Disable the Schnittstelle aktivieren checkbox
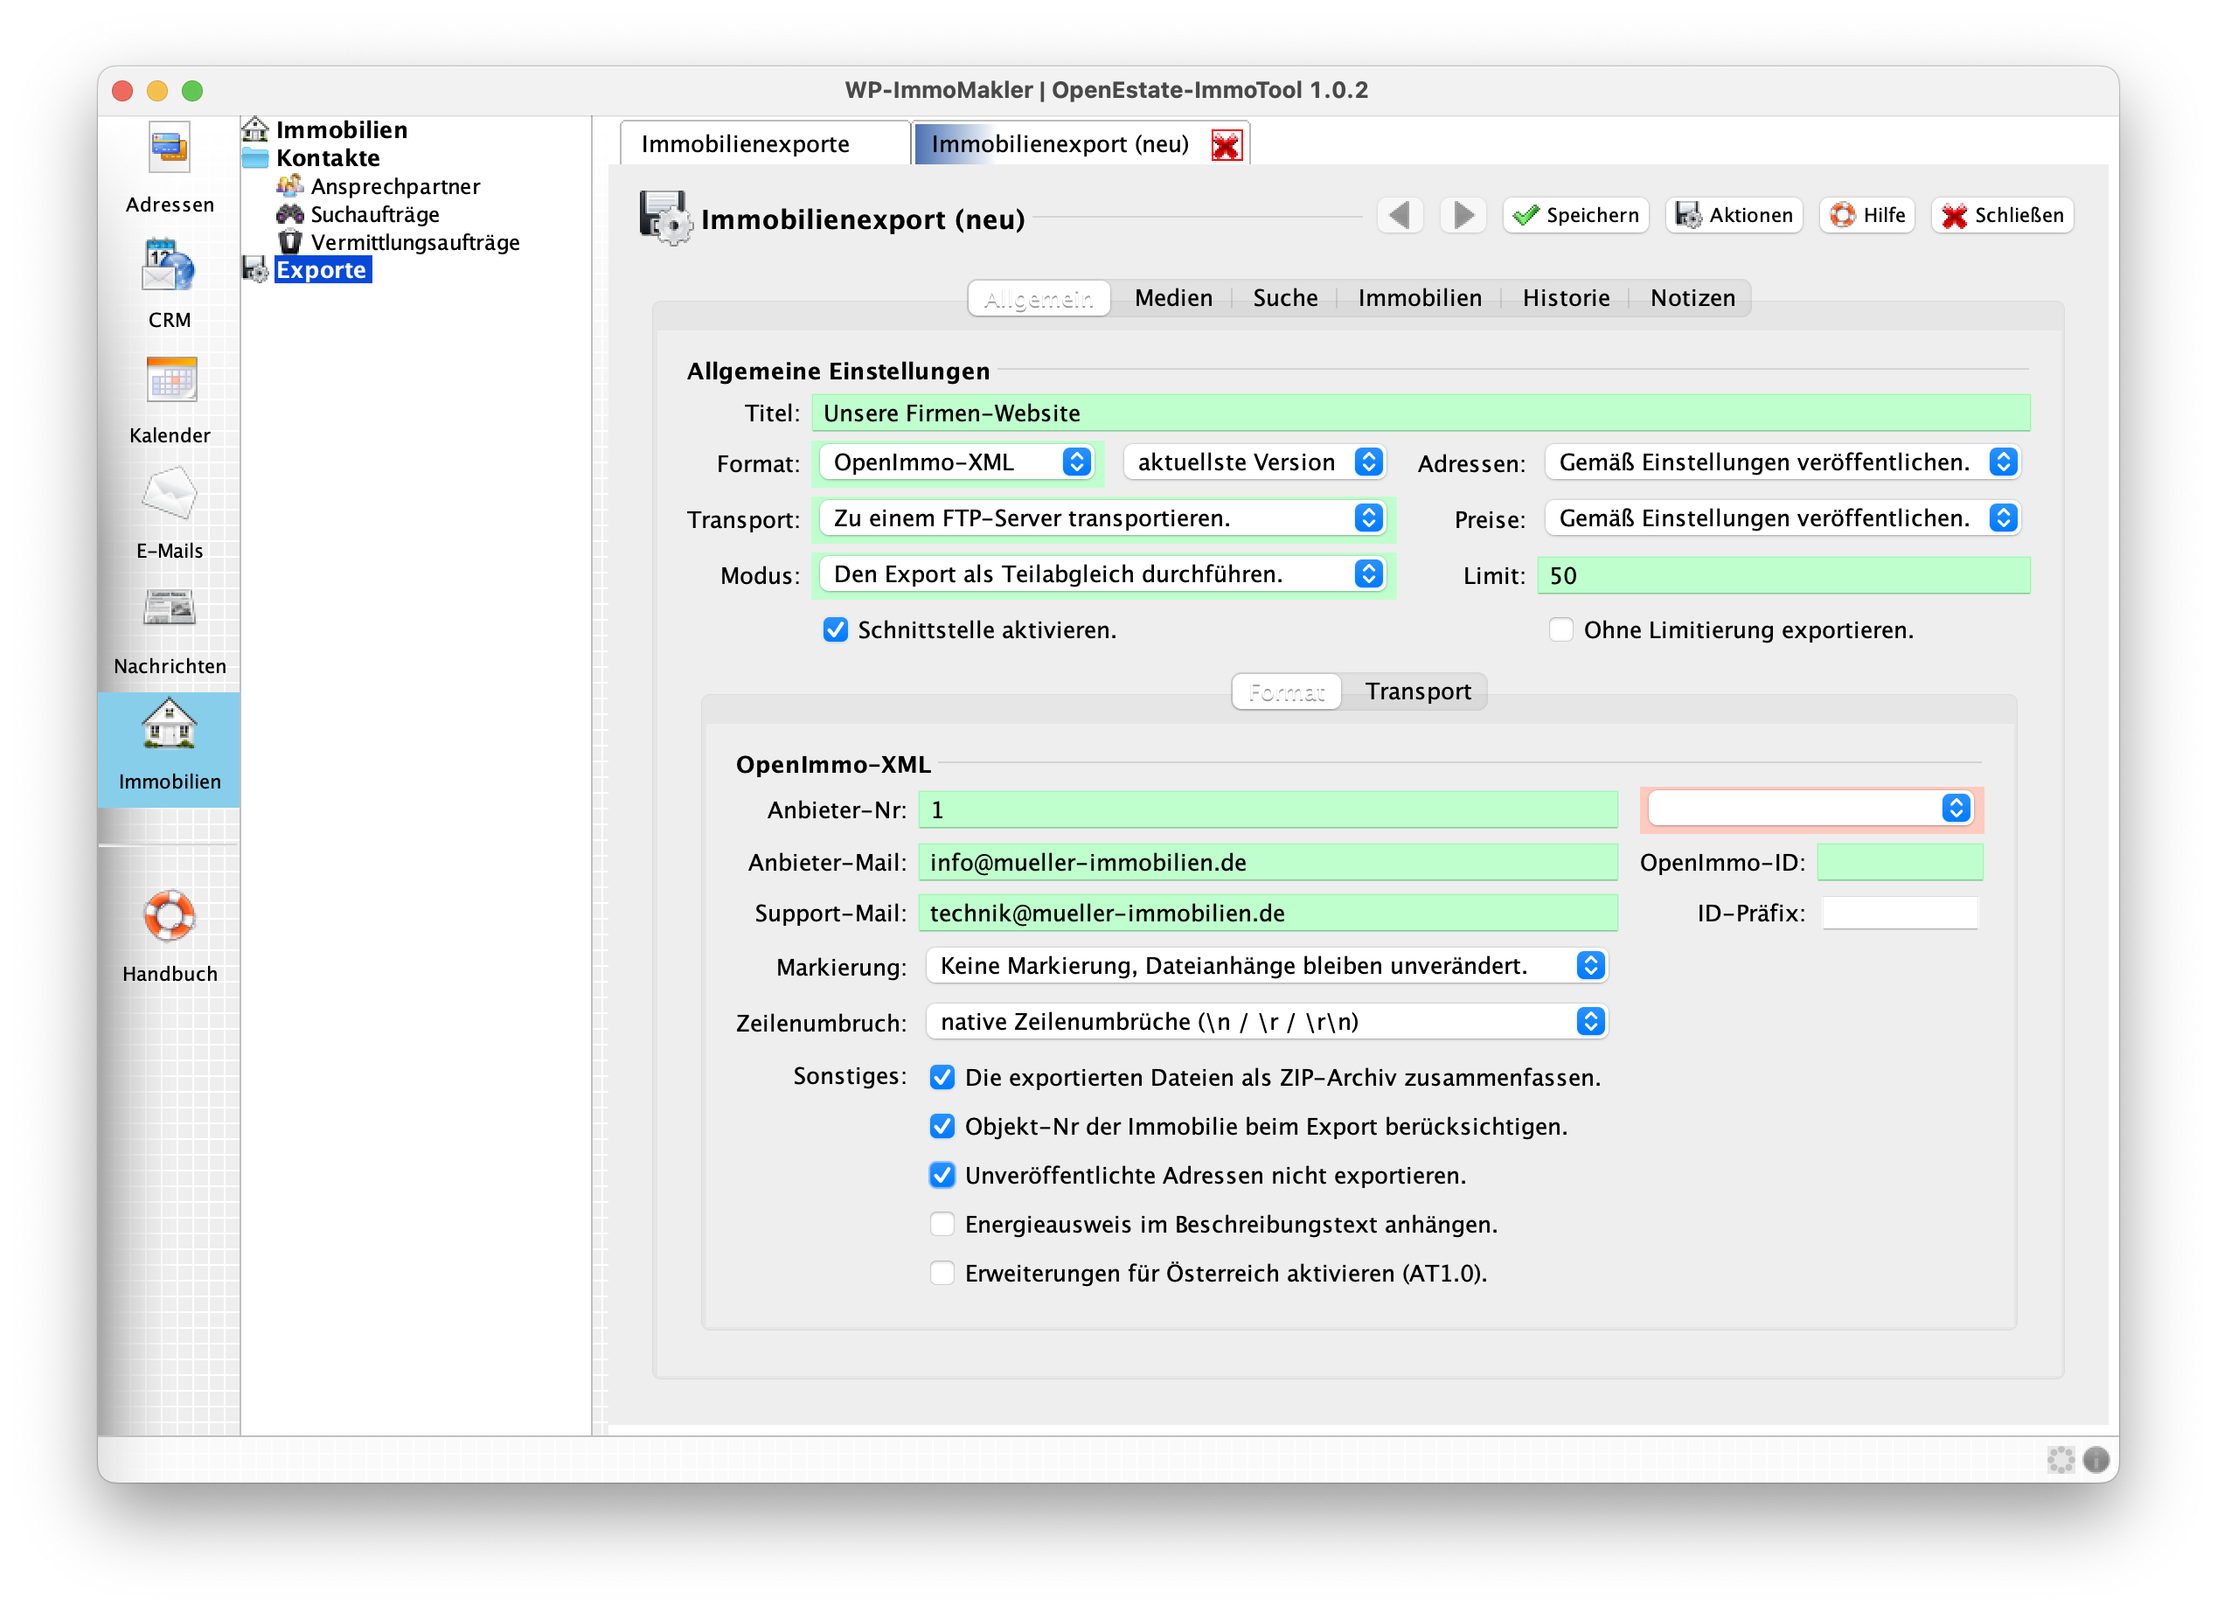The image size is (2217, 1612). coord(836,629)
